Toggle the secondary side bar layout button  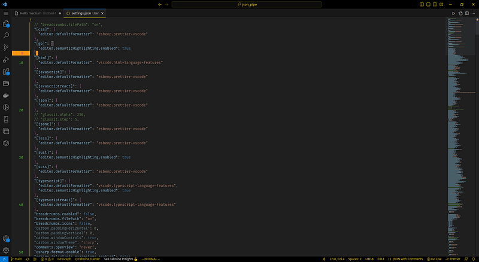pyautogui.click(x=435, y=4)
